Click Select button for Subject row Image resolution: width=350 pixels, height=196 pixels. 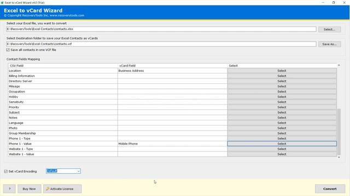(282, 113)
